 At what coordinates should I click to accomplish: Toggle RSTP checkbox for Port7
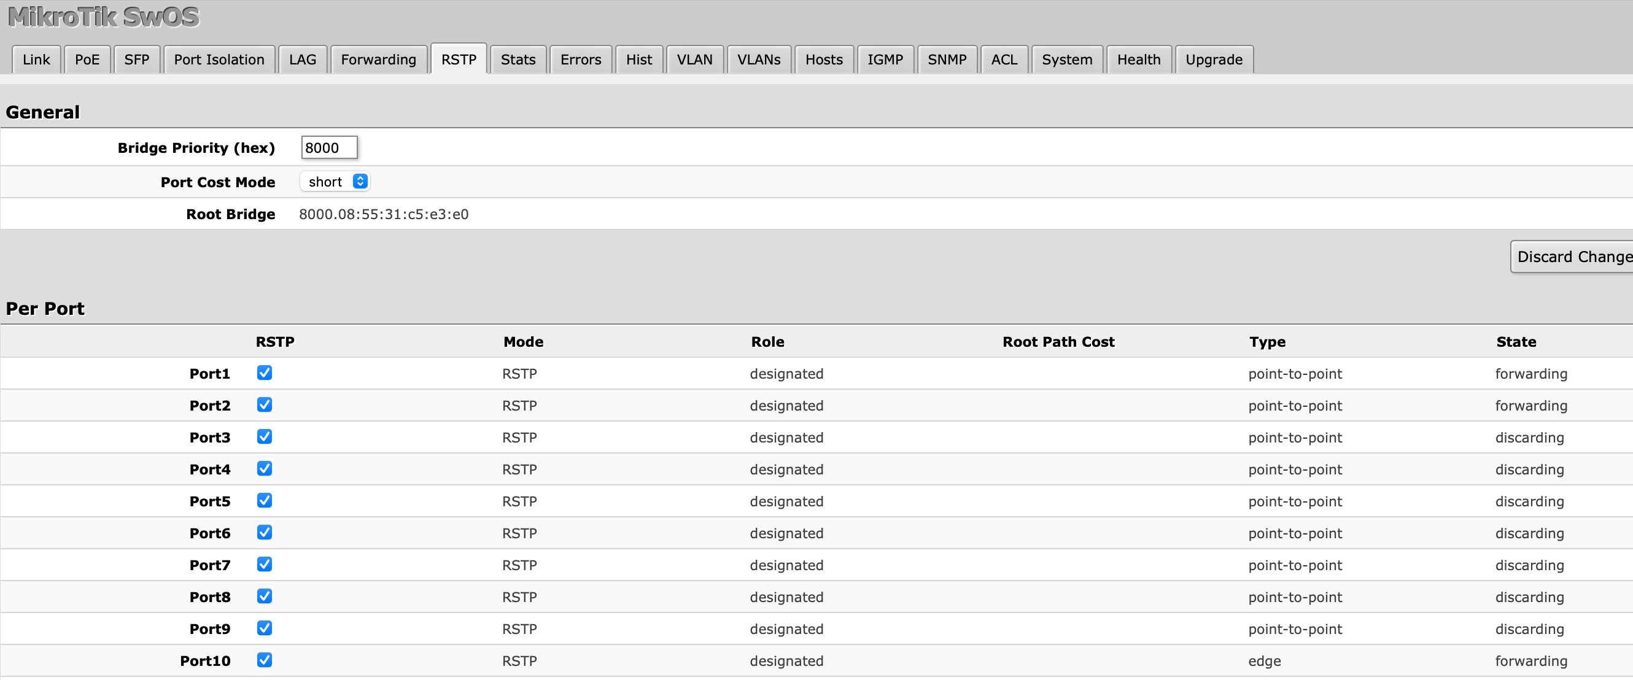point(265,564)
